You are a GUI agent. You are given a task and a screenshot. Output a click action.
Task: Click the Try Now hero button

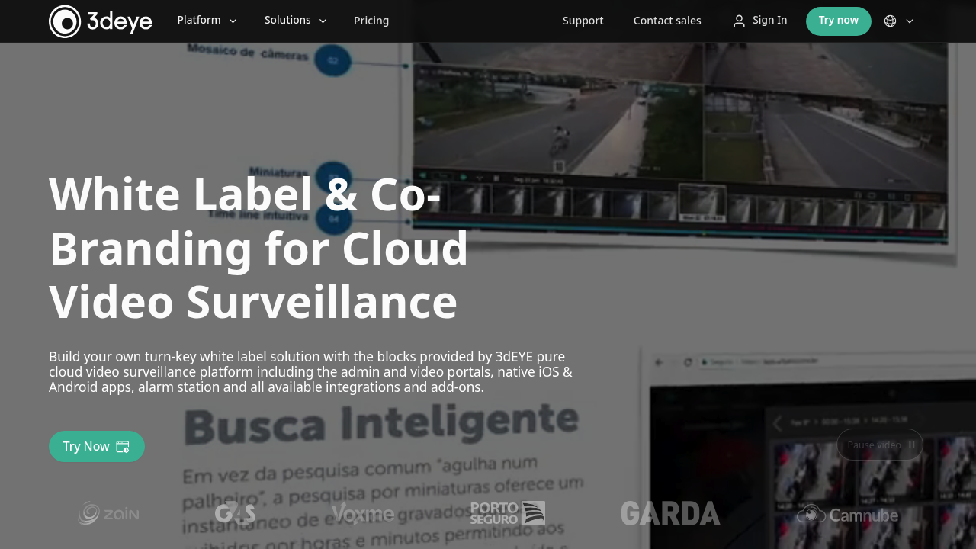97,446
